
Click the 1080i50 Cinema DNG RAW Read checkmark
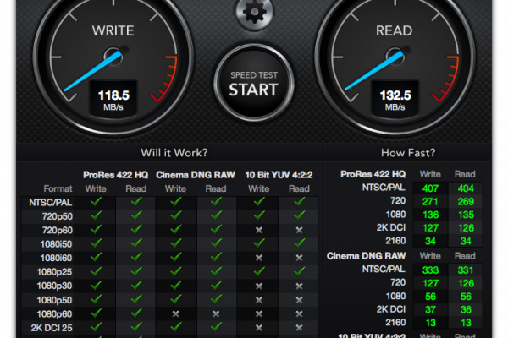pyautogui.click(x=216, y=243)
